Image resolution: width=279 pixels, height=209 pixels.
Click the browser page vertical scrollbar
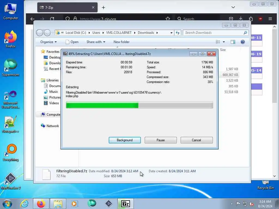pos(274,101)
